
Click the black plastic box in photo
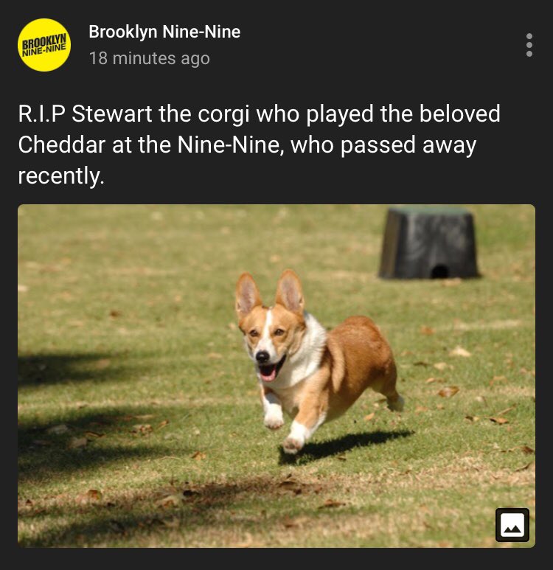[x=428, y=243]
